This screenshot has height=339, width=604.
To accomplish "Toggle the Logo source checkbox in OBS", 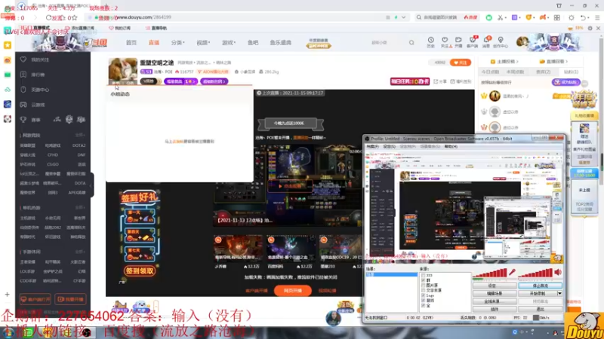I will click(423, 295).
